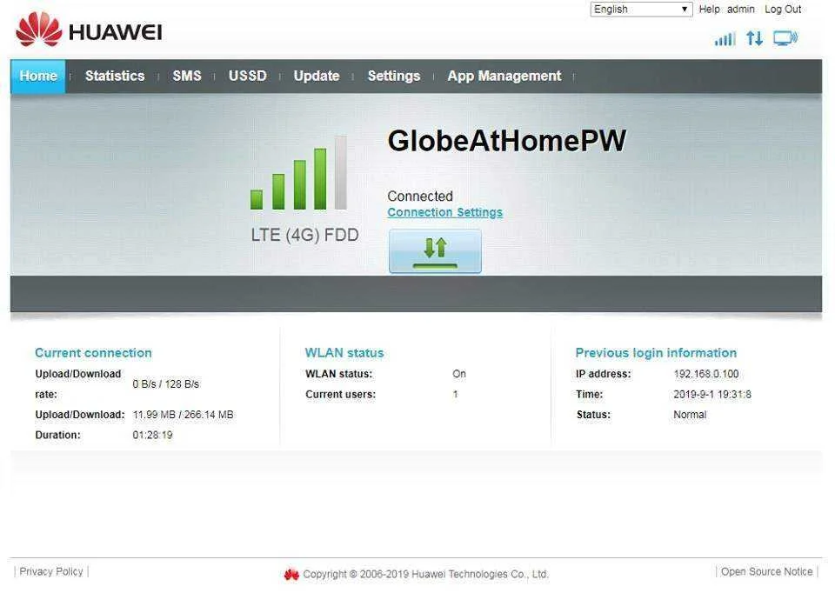
Task: Click the Huawei copyright text in footer
Action: (425, 575)
